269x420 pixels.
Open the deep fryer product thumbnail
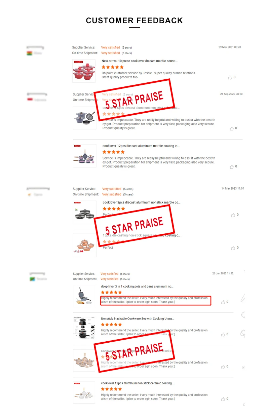coord(84,296)
